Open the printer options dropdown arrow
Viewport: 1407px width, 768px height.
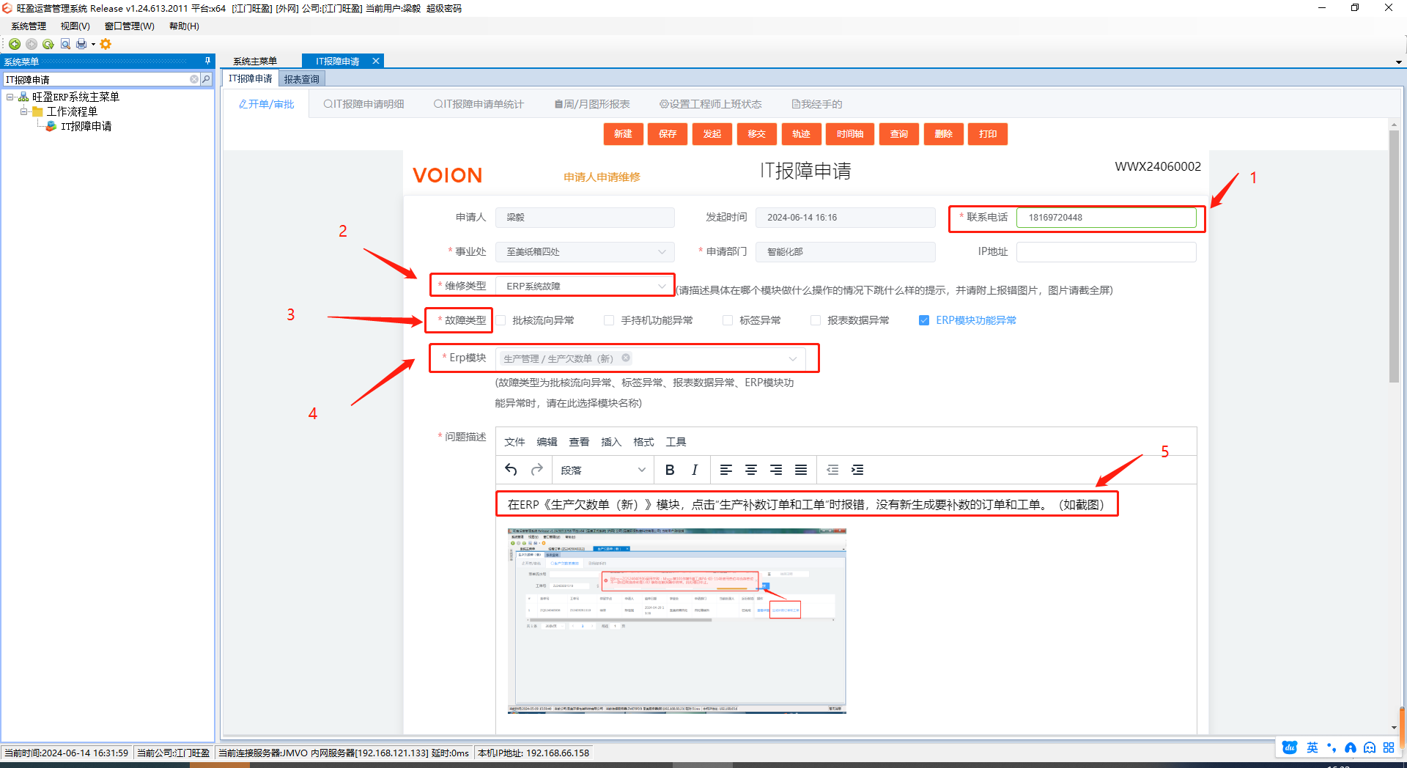point(93,44)
